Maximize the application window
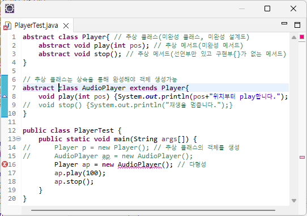 tap(267, 9)
